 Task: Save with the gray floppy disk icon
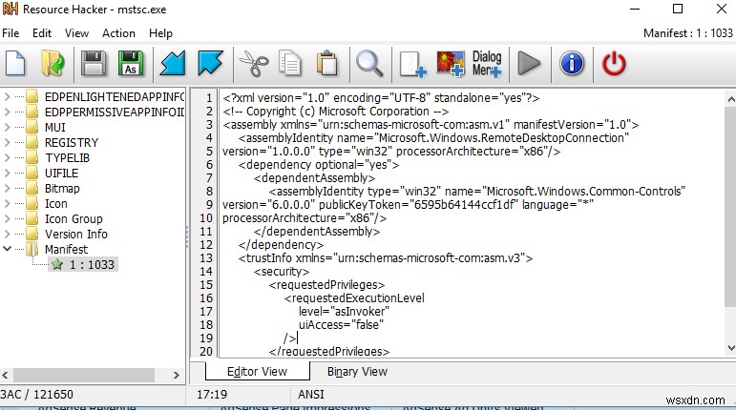pos(94,63)
